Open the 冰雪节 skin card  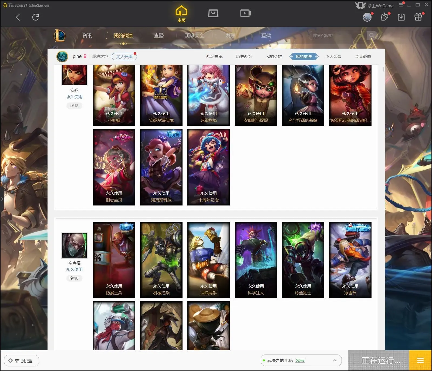(350, 260)
